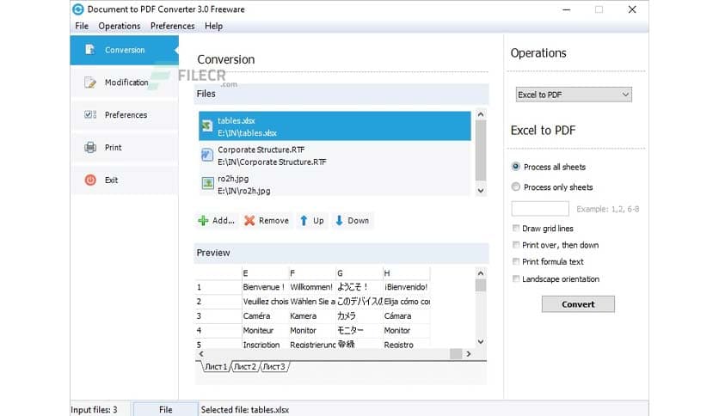719x416 pixels.
Task: Click the Moniteur cell in preview
Action: click(x=265, y=330)
